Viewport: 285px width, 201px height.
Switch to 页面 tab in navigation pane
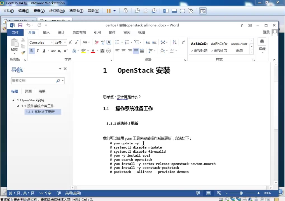click(x=28, y=91)
